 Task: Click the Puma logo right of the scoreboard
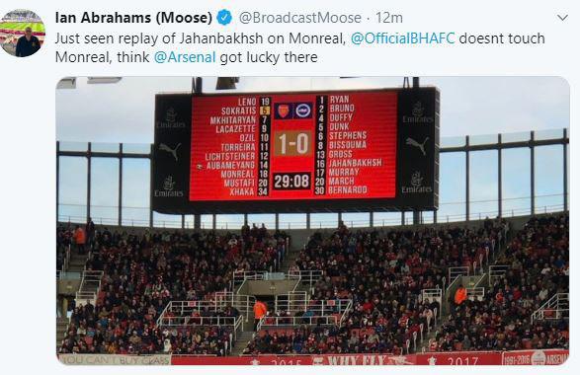click(x=417, y=145)
